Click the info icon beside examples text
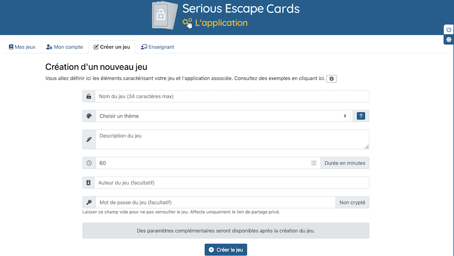 (331, 79)
